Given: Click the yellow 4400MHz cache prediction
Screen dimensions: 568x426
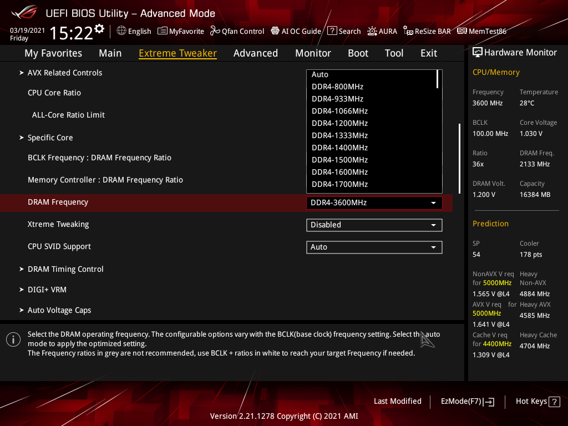Looking at the screenshot, I should coord(497,344).
